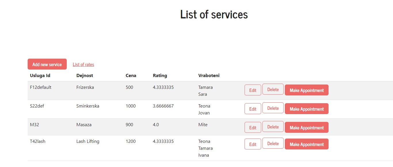Select the Rating column header
The width and height of the screenshot is (393, 167).
pos(160,76)
